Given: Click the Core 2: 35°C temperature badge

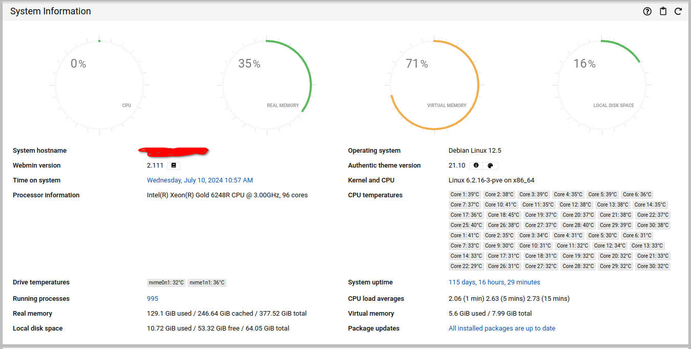Looking at the screenshot, I should tap(499, 236).
